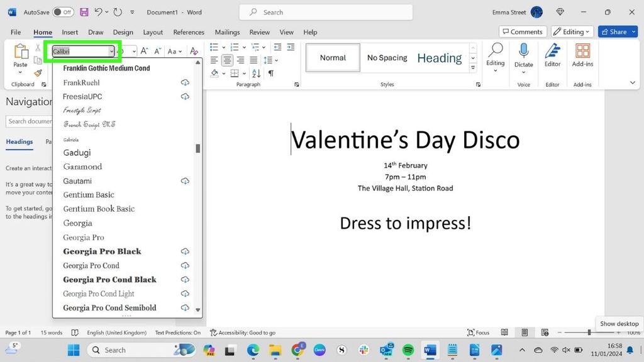
Task: Click the Sort A-Z icon
Action: point(257,74)
